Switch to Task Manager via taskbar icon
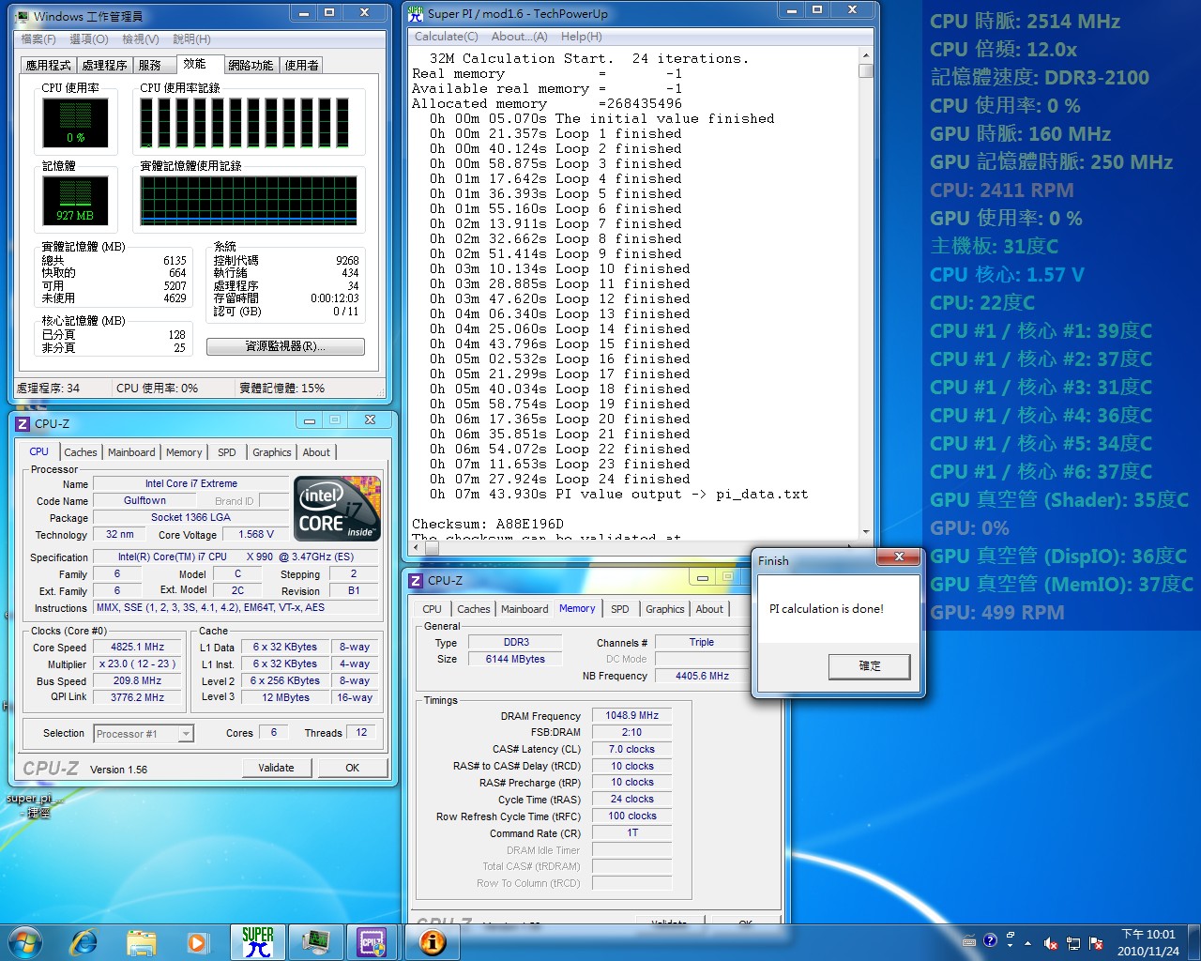This screenshot has width=1201, height=961. (x=315, y=941)
